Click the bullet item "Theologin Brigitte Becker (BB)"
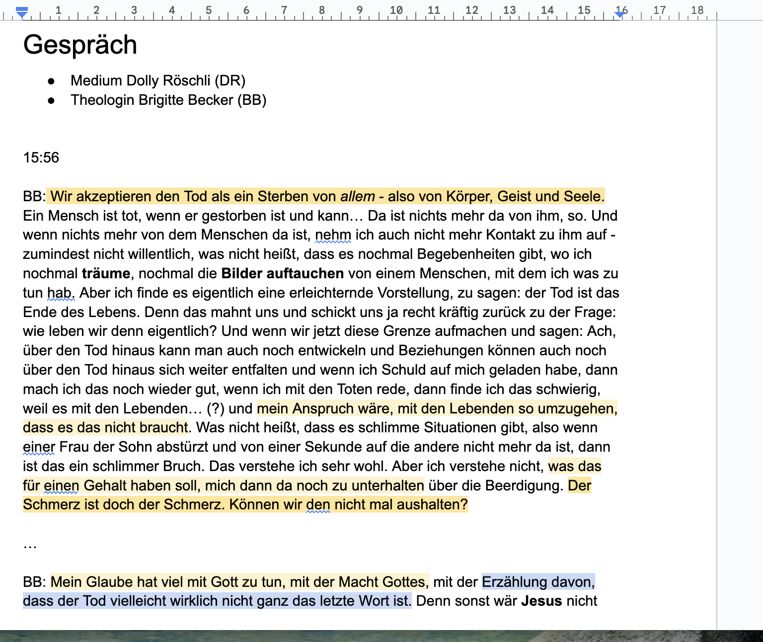The height and width of the screenshot is (642, 763). coord(168,100)
